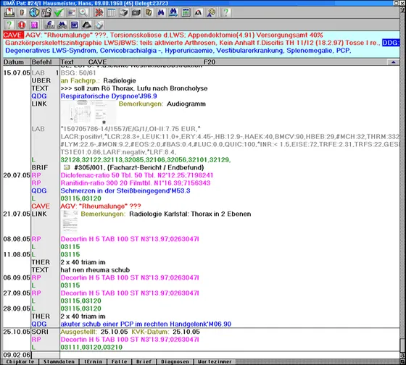Click the green question mark in first toolbar row
The width and height of the screenshot is (406, 365).
point(225,12)
